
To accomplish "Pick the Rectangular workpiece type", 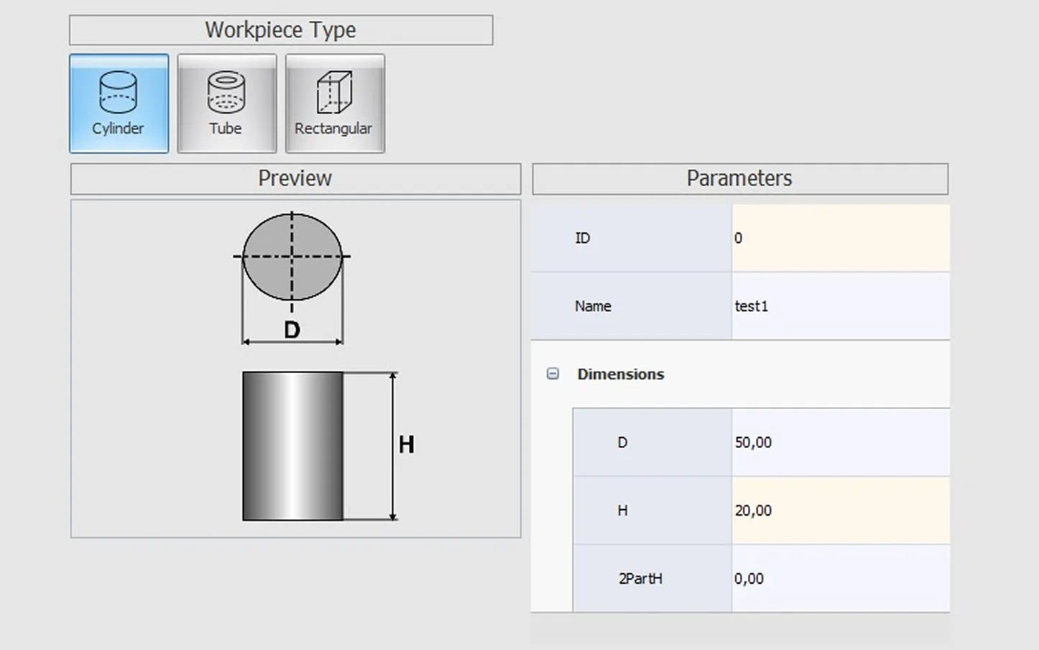I will (x=334, y=104).
